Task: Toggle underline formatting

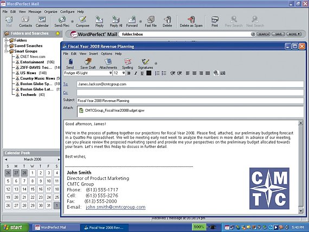Action: tap(142, 73)
